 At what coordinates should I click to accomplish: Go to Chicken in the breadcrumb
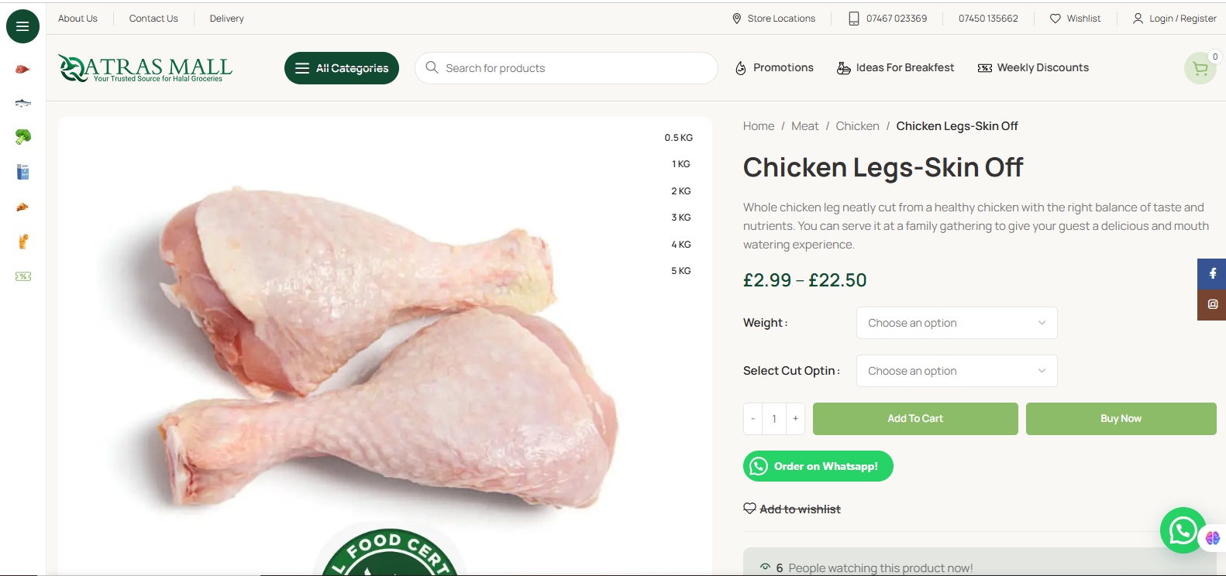click(857, 126)
